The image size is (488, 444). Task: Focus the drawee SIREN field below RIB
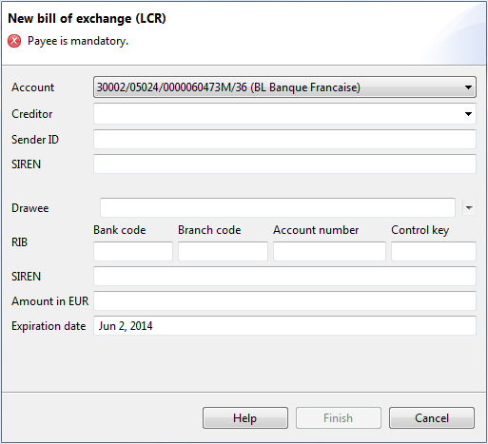[284, 276]
